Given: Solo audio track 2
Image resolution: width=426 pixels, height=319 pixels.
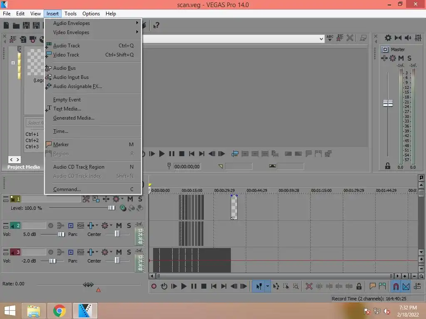Looking at the screenshot, I should [x=129, y=226].
